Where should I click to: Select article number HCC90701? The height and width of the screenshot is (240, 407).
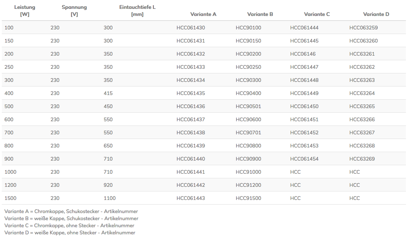point(249,133)
